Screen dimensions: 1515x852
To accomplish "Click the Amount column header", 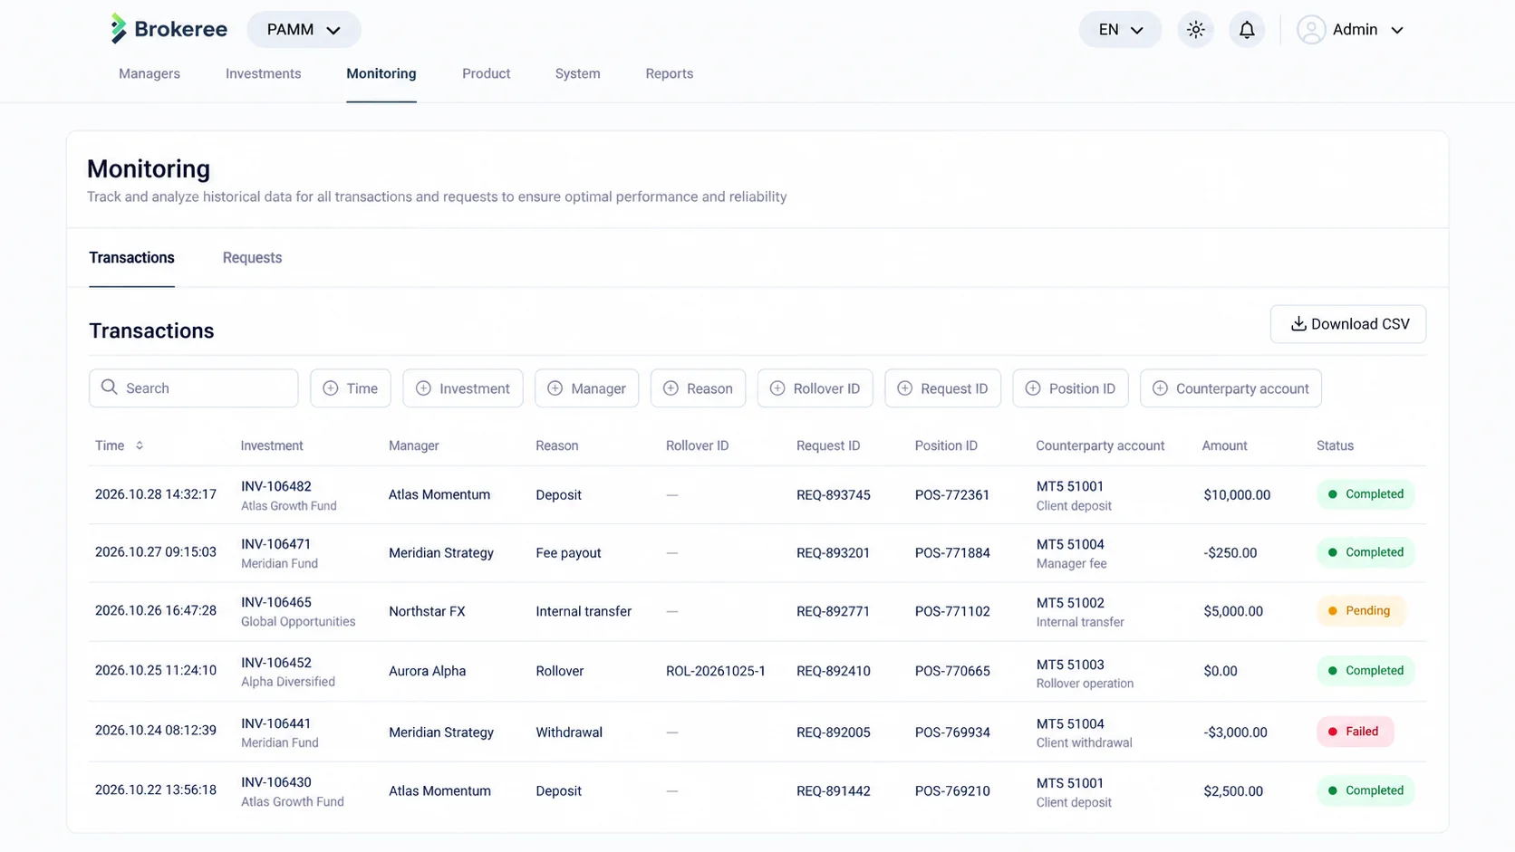I will [1225, 445].
